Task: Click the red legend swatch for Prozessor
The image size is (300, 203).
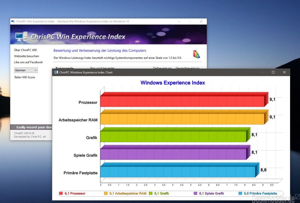Action: 61,194
